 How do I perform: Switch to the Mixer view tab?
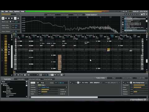(x=114, y=78)
